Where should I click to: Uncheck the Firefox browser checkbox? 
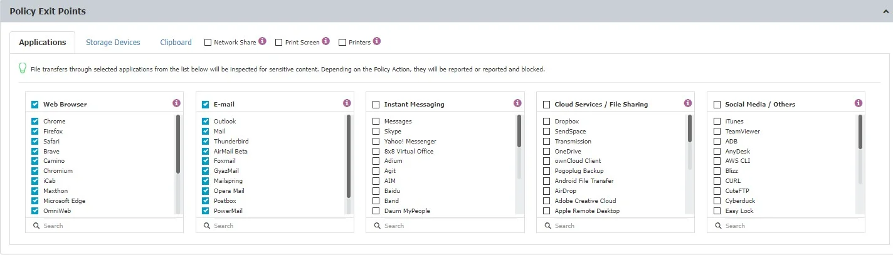click(x=35, y=132)
